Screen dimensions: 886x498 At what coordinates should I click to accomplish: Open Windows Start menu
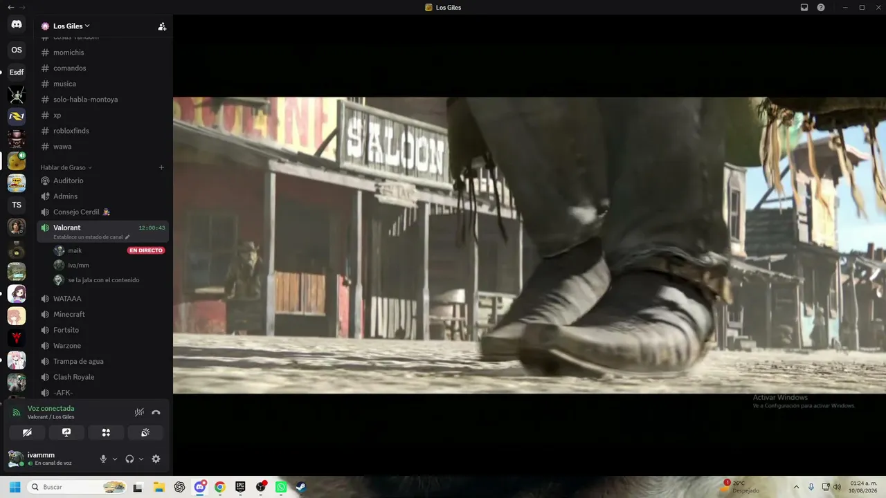pyautogui.click(x=15, y=487)
